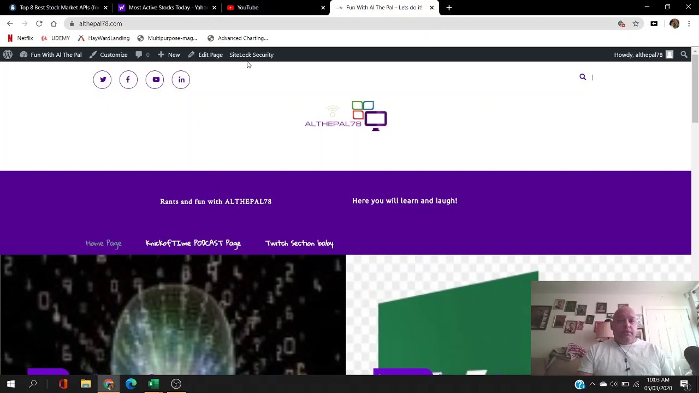Expand the Chrome customize menu with three dots
This screenshot has width=699, height=393.
(689, 23)
